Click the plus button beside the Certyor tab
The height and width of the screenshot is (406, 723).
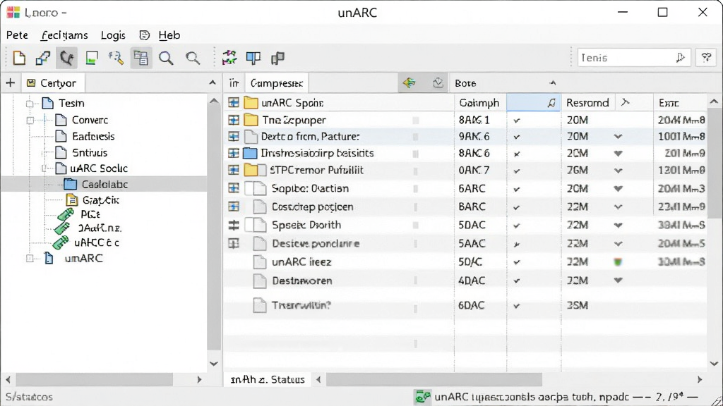[10, 83]
